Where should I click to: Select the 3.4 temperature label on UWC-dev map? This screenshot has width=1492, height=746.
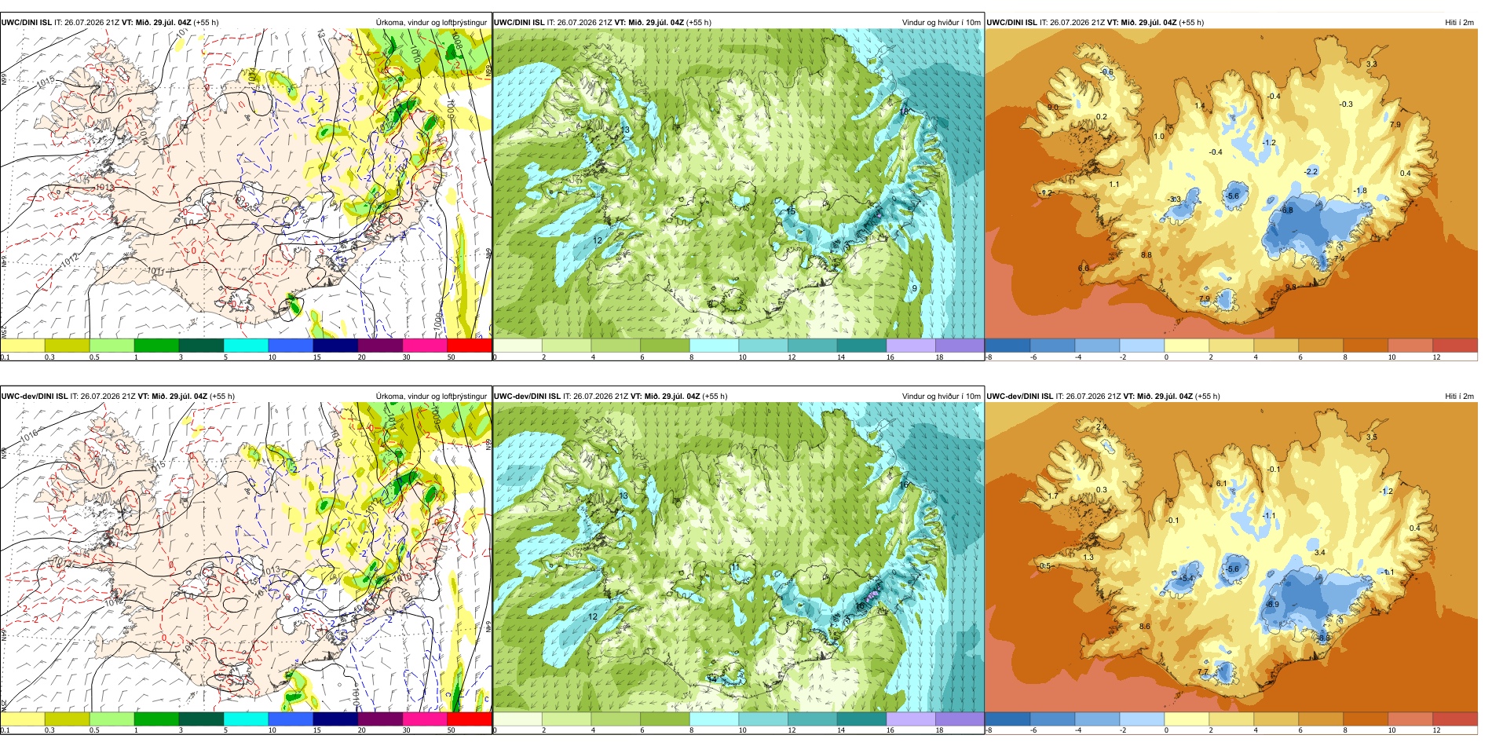coord(1319,553)
